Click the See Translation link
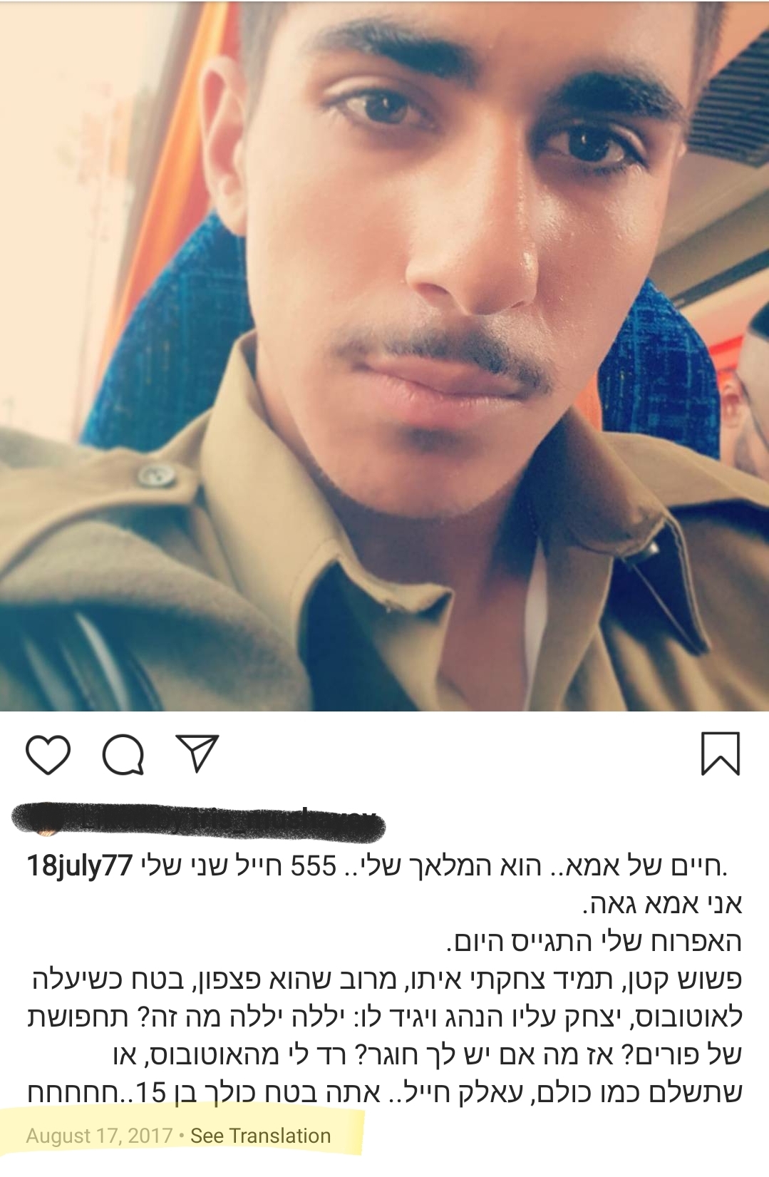Viewport: 769px width, 1177px height. coord(260,1136)
